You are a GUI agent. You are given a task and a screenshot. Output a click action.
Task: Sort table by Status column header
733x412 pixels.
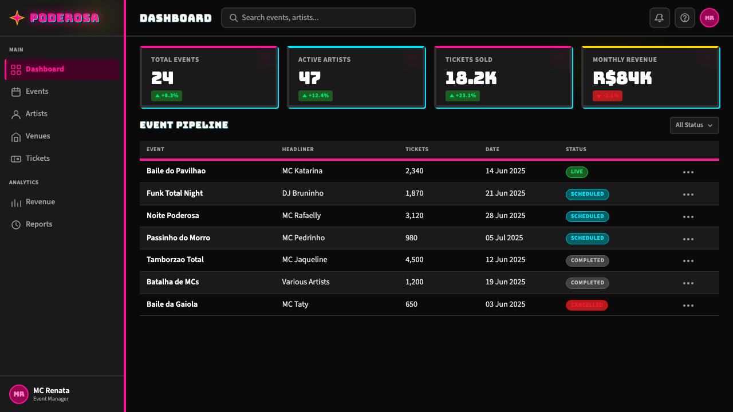coord(576,149)
